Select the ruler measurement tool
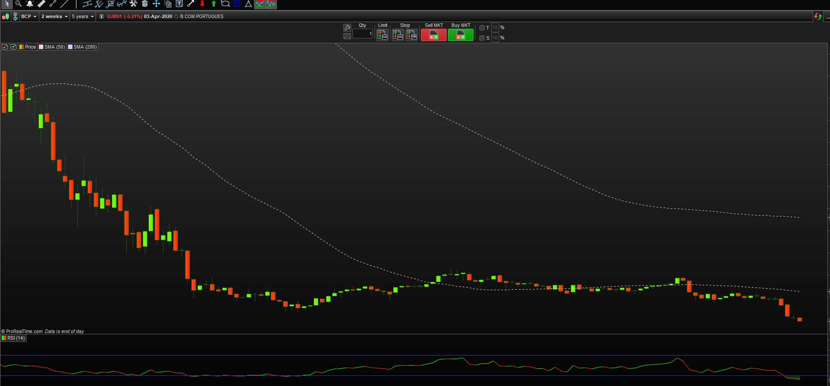 [x=41, y=4]
